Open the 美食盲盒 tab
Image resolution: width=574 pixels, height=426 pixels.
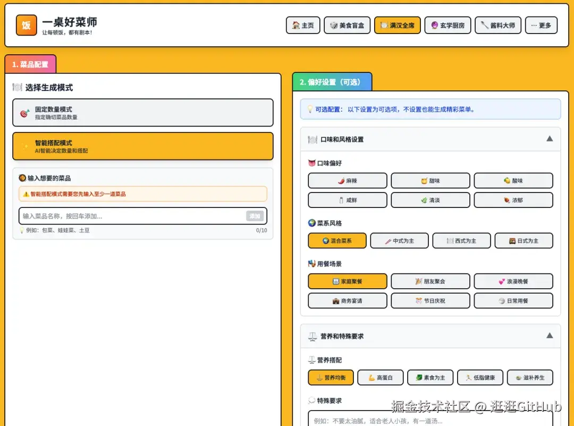pyautogui.click(x=347, y=26)
